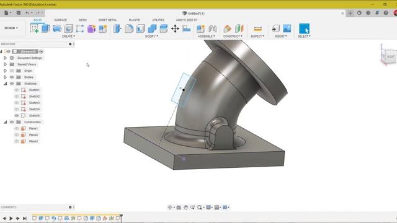Screen dimensions: 397x223
Task: Toggle visibility of Plane1
Action: coord(17,128)
